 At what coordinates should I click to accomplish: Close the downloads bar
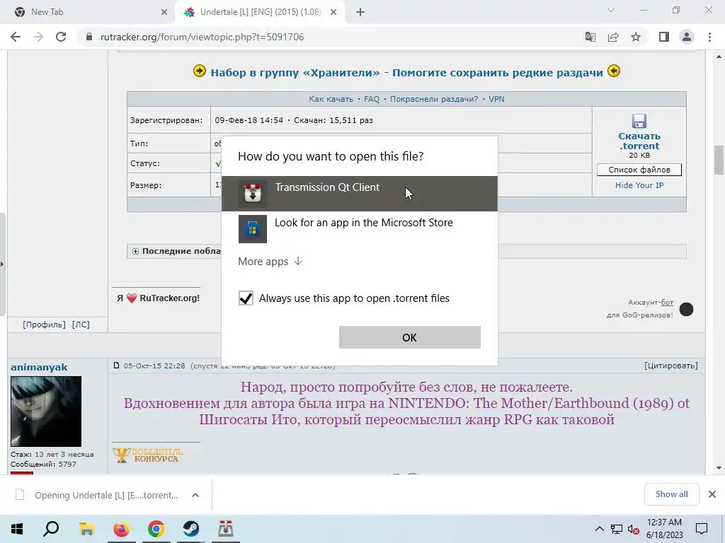712,494
